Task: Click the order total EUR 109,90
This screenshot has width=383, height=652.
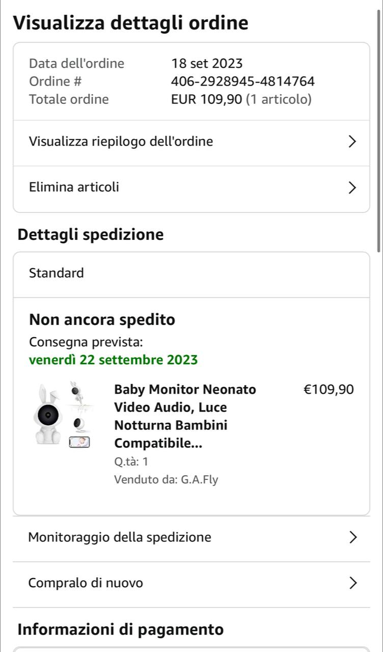Action: pyautogui.click(x=206, y=99)
